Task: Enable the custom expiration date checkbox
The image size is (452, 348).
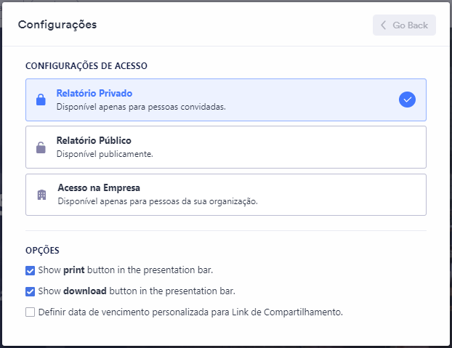Action: [x=31, y=312]
